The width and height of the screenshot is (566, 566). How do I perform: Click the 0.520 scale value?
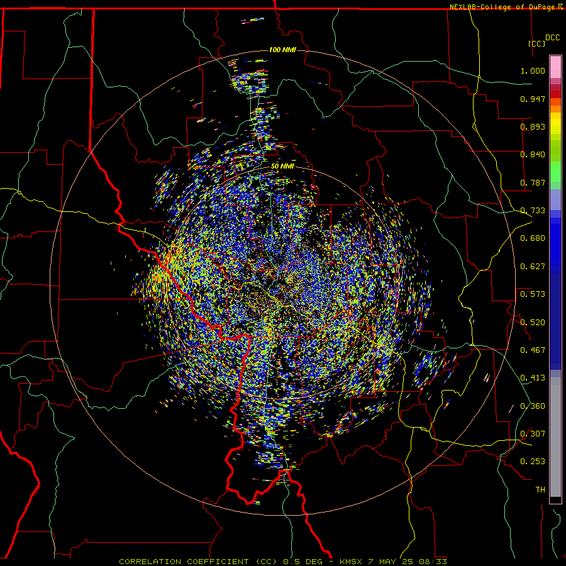(533, 323)
